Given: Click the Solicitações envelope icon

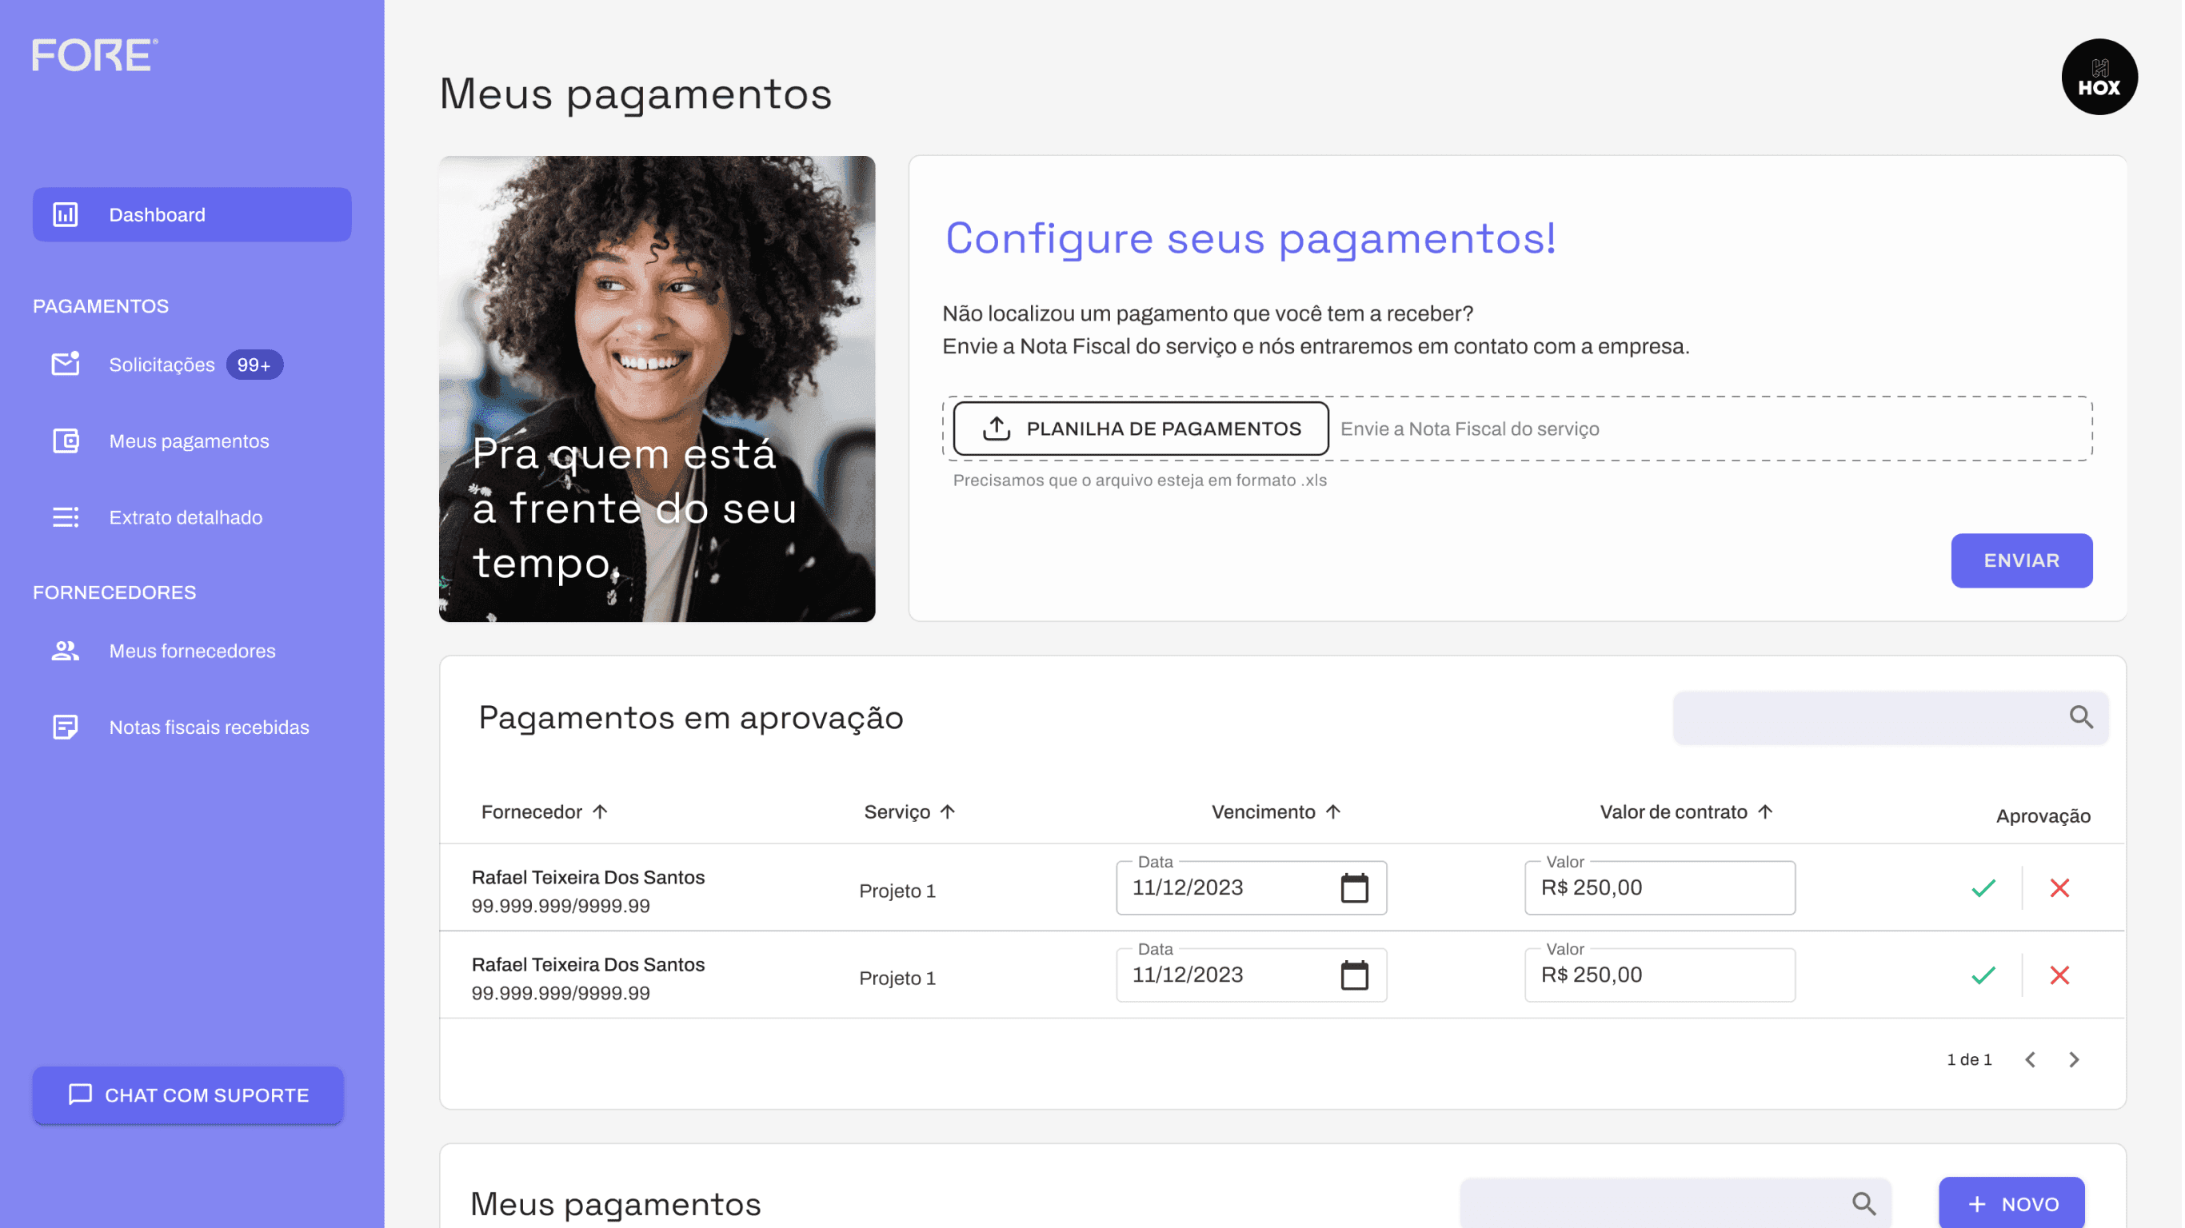Looking at the screenshot, I should pos(66,364).
